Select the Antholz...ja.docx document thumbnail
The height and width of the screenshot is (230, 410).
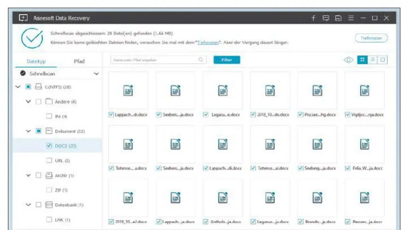(x=222, y=198)
